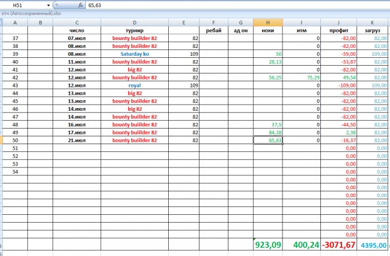Select column A header
Screen dimensions: 390x256
[15, 23]
